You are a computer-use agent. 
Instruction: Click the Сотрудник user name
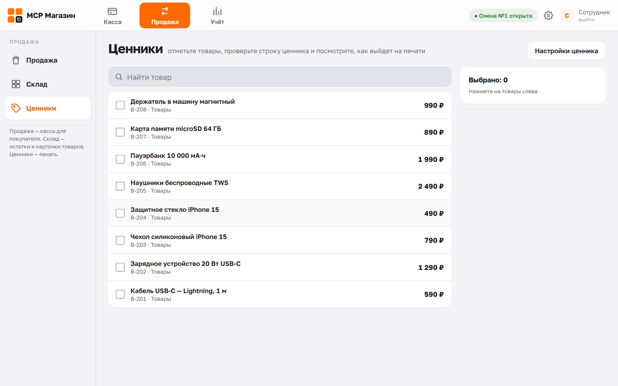pyautogui.click(x=594, y=12)
